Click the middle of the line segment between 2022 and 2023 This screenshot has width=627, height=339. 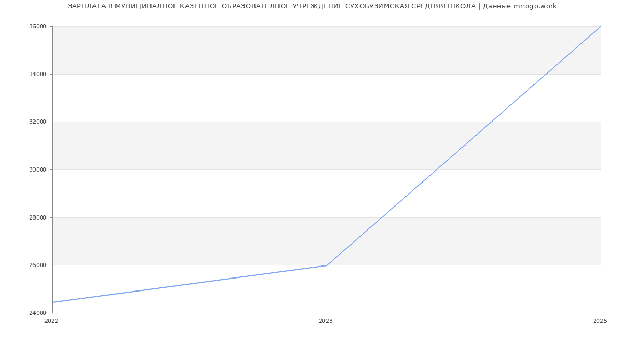190,284
